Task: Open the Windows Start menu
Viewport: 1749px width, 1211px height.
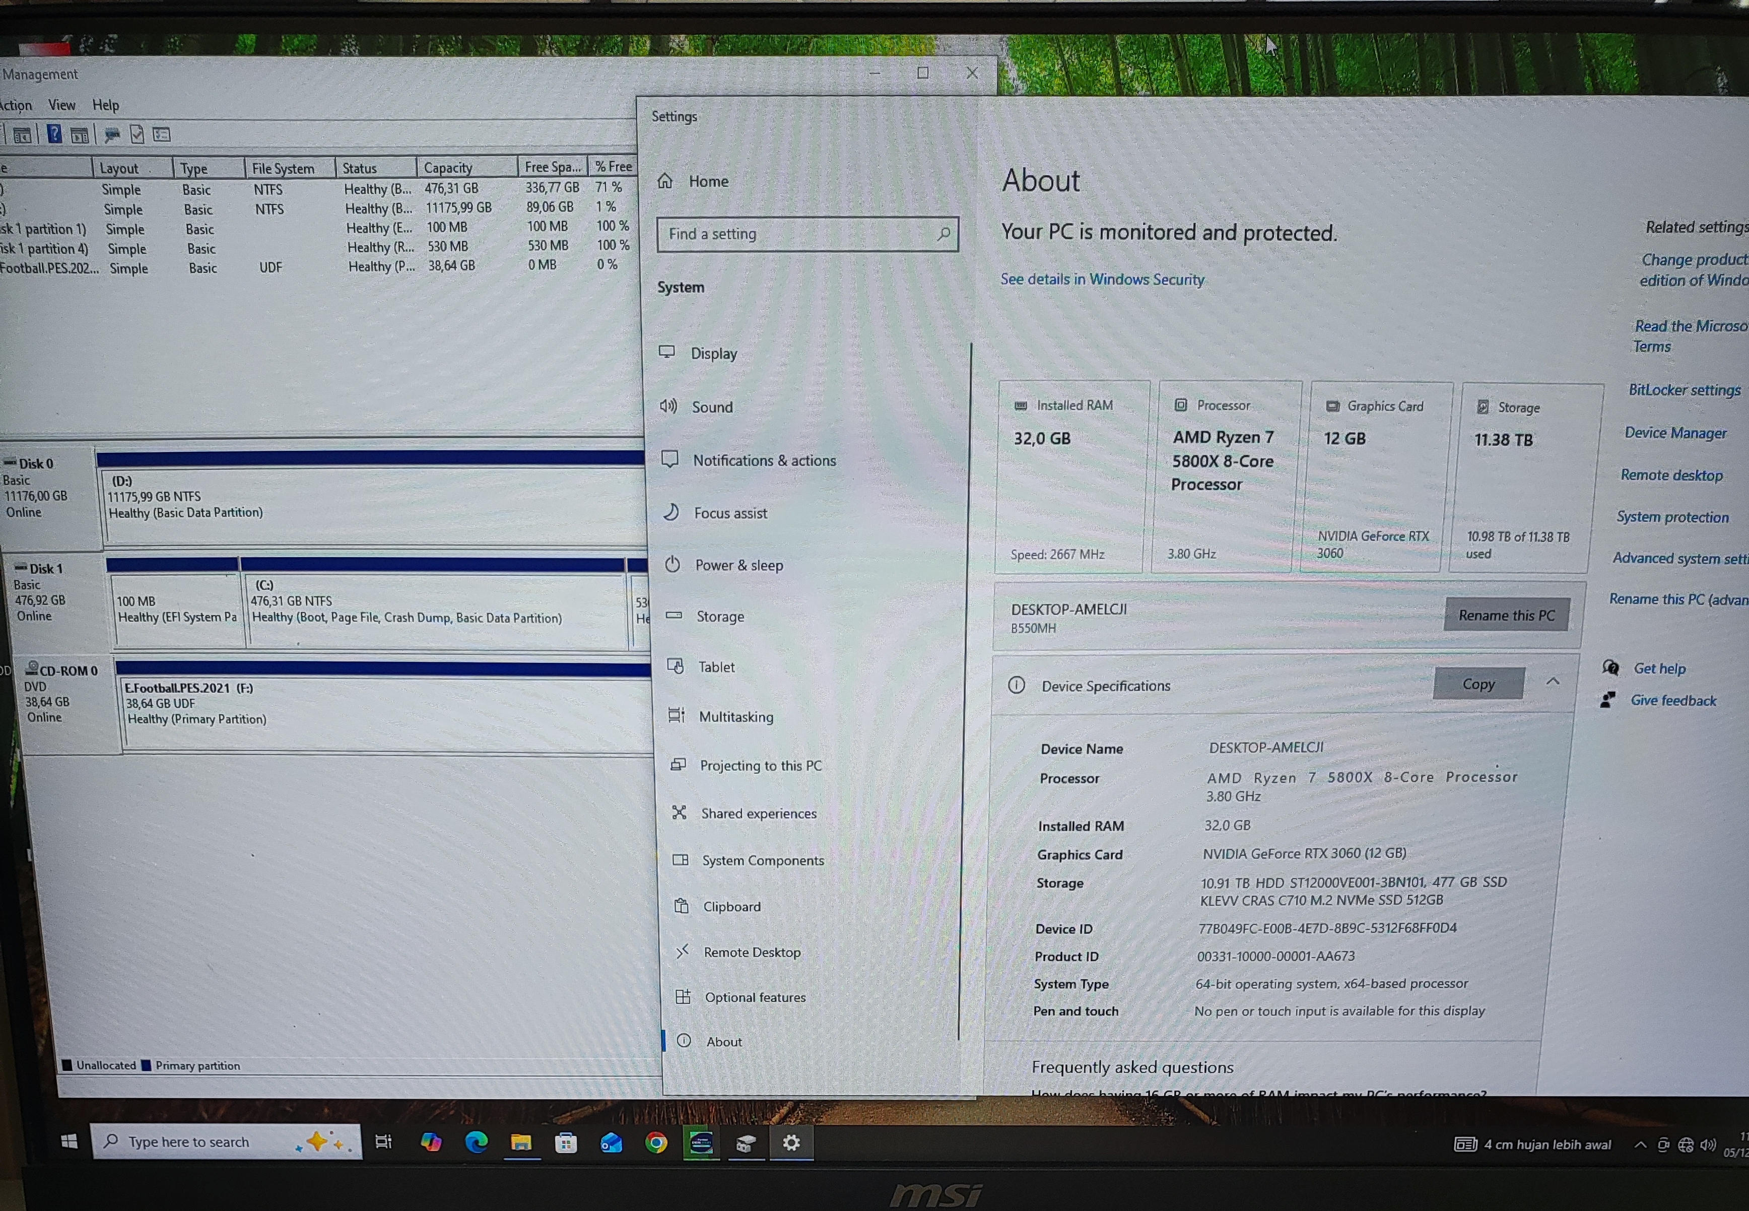Action: (69, 1141)
